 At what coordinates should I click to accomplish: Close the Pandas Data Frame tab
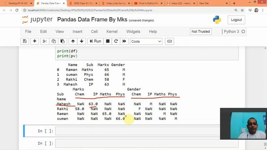64,3
